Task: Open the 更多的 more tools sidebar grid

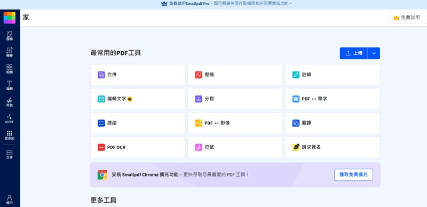Action: (10, 136)
